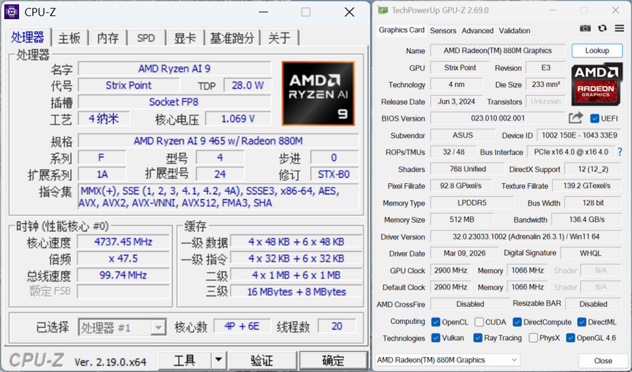Click the GPU-Z refresh icon

(603, 28)
